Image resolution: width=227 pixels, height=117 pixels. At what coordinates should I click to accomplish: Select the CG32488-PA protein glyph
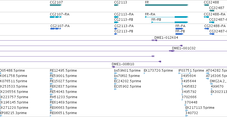click(206, 29)
